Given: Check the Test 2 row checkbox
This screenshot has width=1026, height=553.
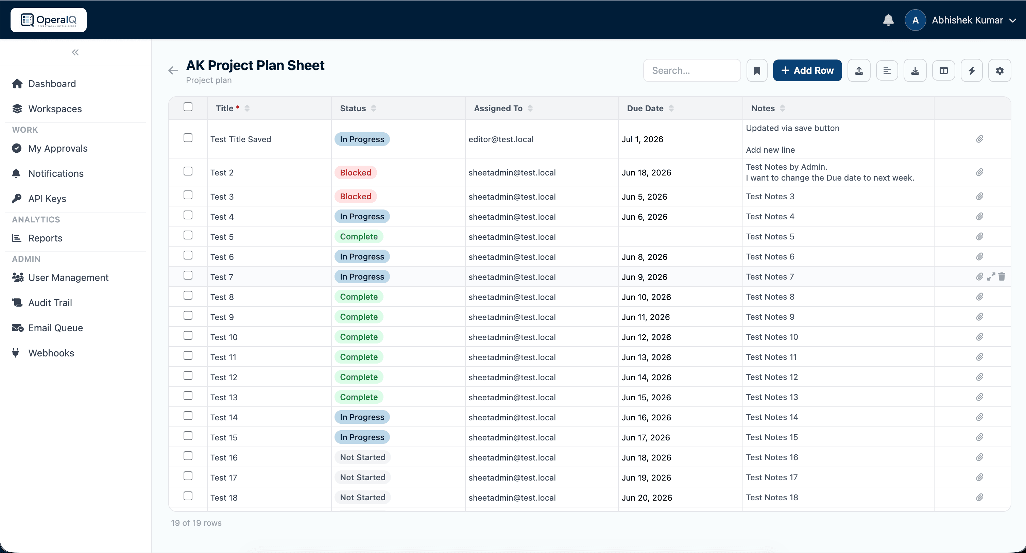Looking at the screenshot, I should tap(188, 171).
